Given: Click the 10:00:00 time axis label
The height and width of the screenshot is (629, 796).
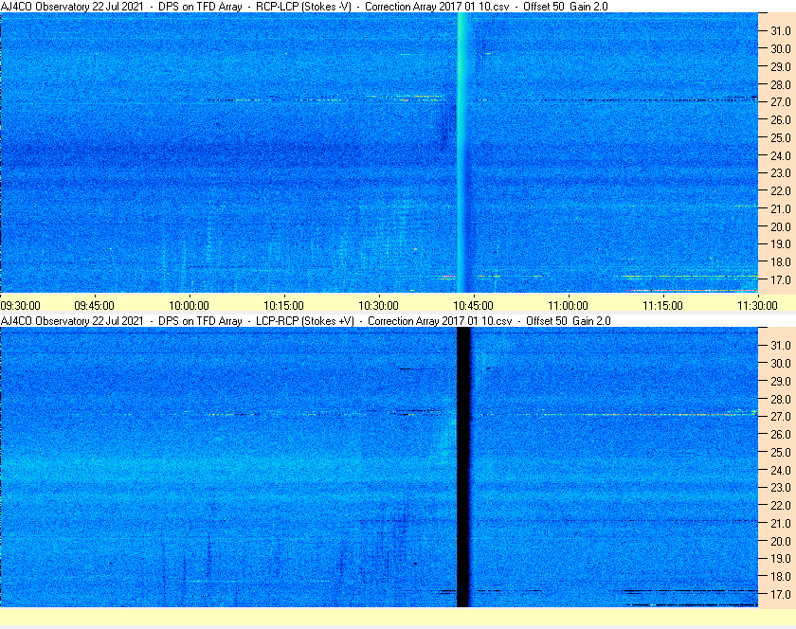Looking at the screenshot, I should [189, 306].
